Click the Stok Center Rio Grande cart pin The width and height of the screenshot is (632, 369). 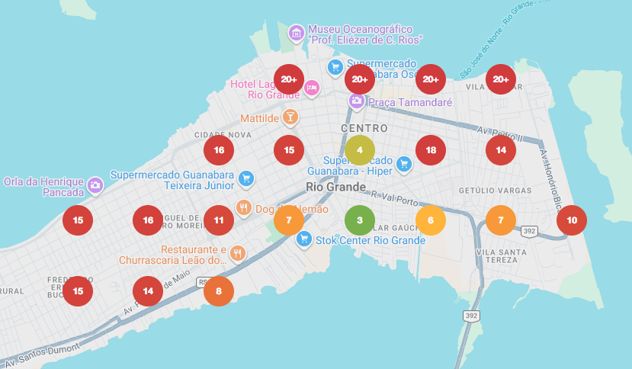click(x=304, y=240)
